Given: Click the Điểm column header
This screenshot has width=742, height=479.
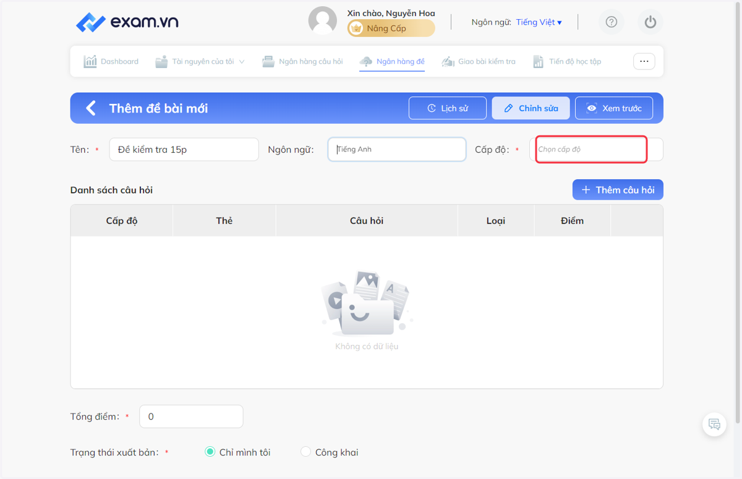Looking at the screenshot, I should pyautogui.click(x=572, y=221).
